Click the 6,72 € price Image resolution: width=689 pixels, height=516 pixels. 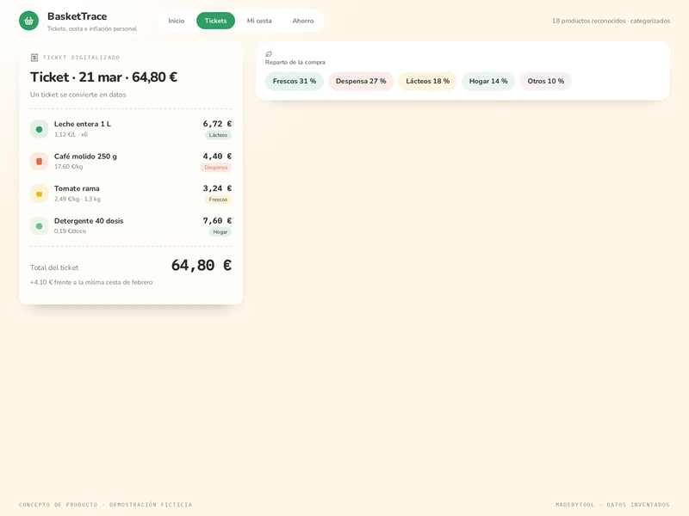coord(217,124)
